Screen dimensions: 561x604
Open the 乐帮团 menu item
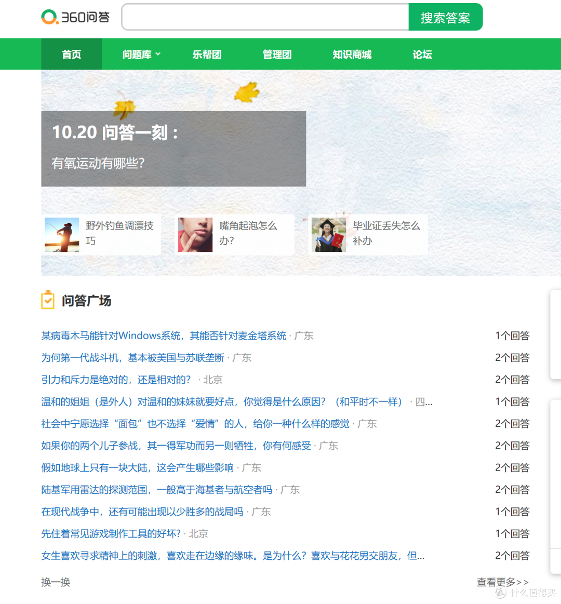(x=207, y=55)
